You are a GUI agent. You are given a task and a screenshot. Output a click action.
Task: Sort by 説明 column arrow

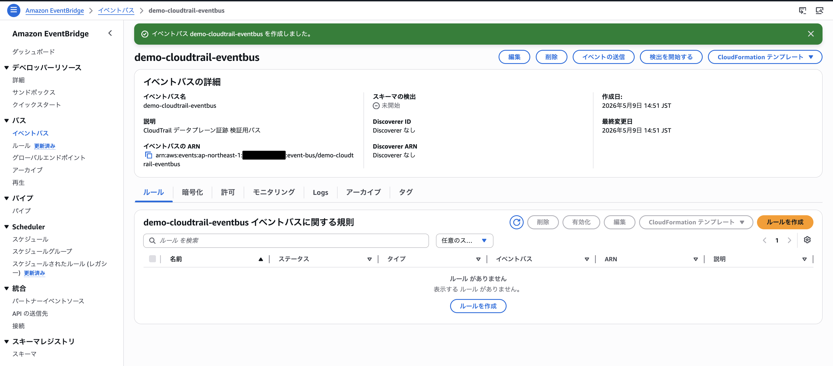804,259
